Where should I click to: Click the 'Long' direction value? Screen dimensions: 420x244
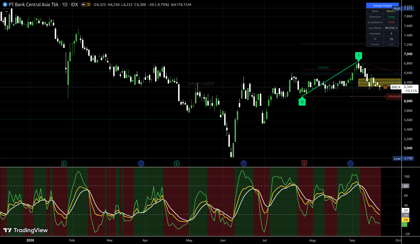pos(391,17)
